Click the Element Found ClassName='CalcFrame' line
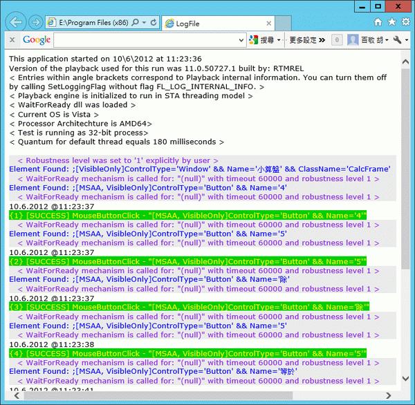The width and height of the screenshot is (415, 405). (200, 169)
